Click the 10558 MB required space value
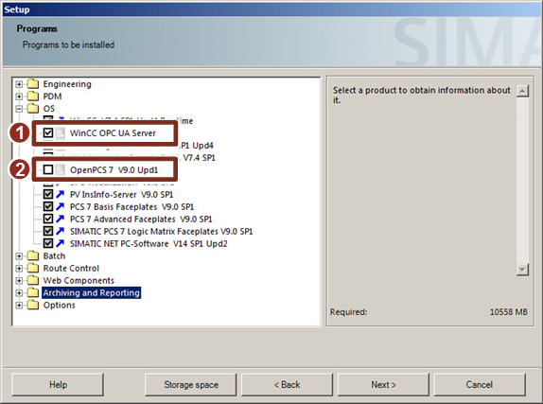543x404 pixels. point(508,312)
